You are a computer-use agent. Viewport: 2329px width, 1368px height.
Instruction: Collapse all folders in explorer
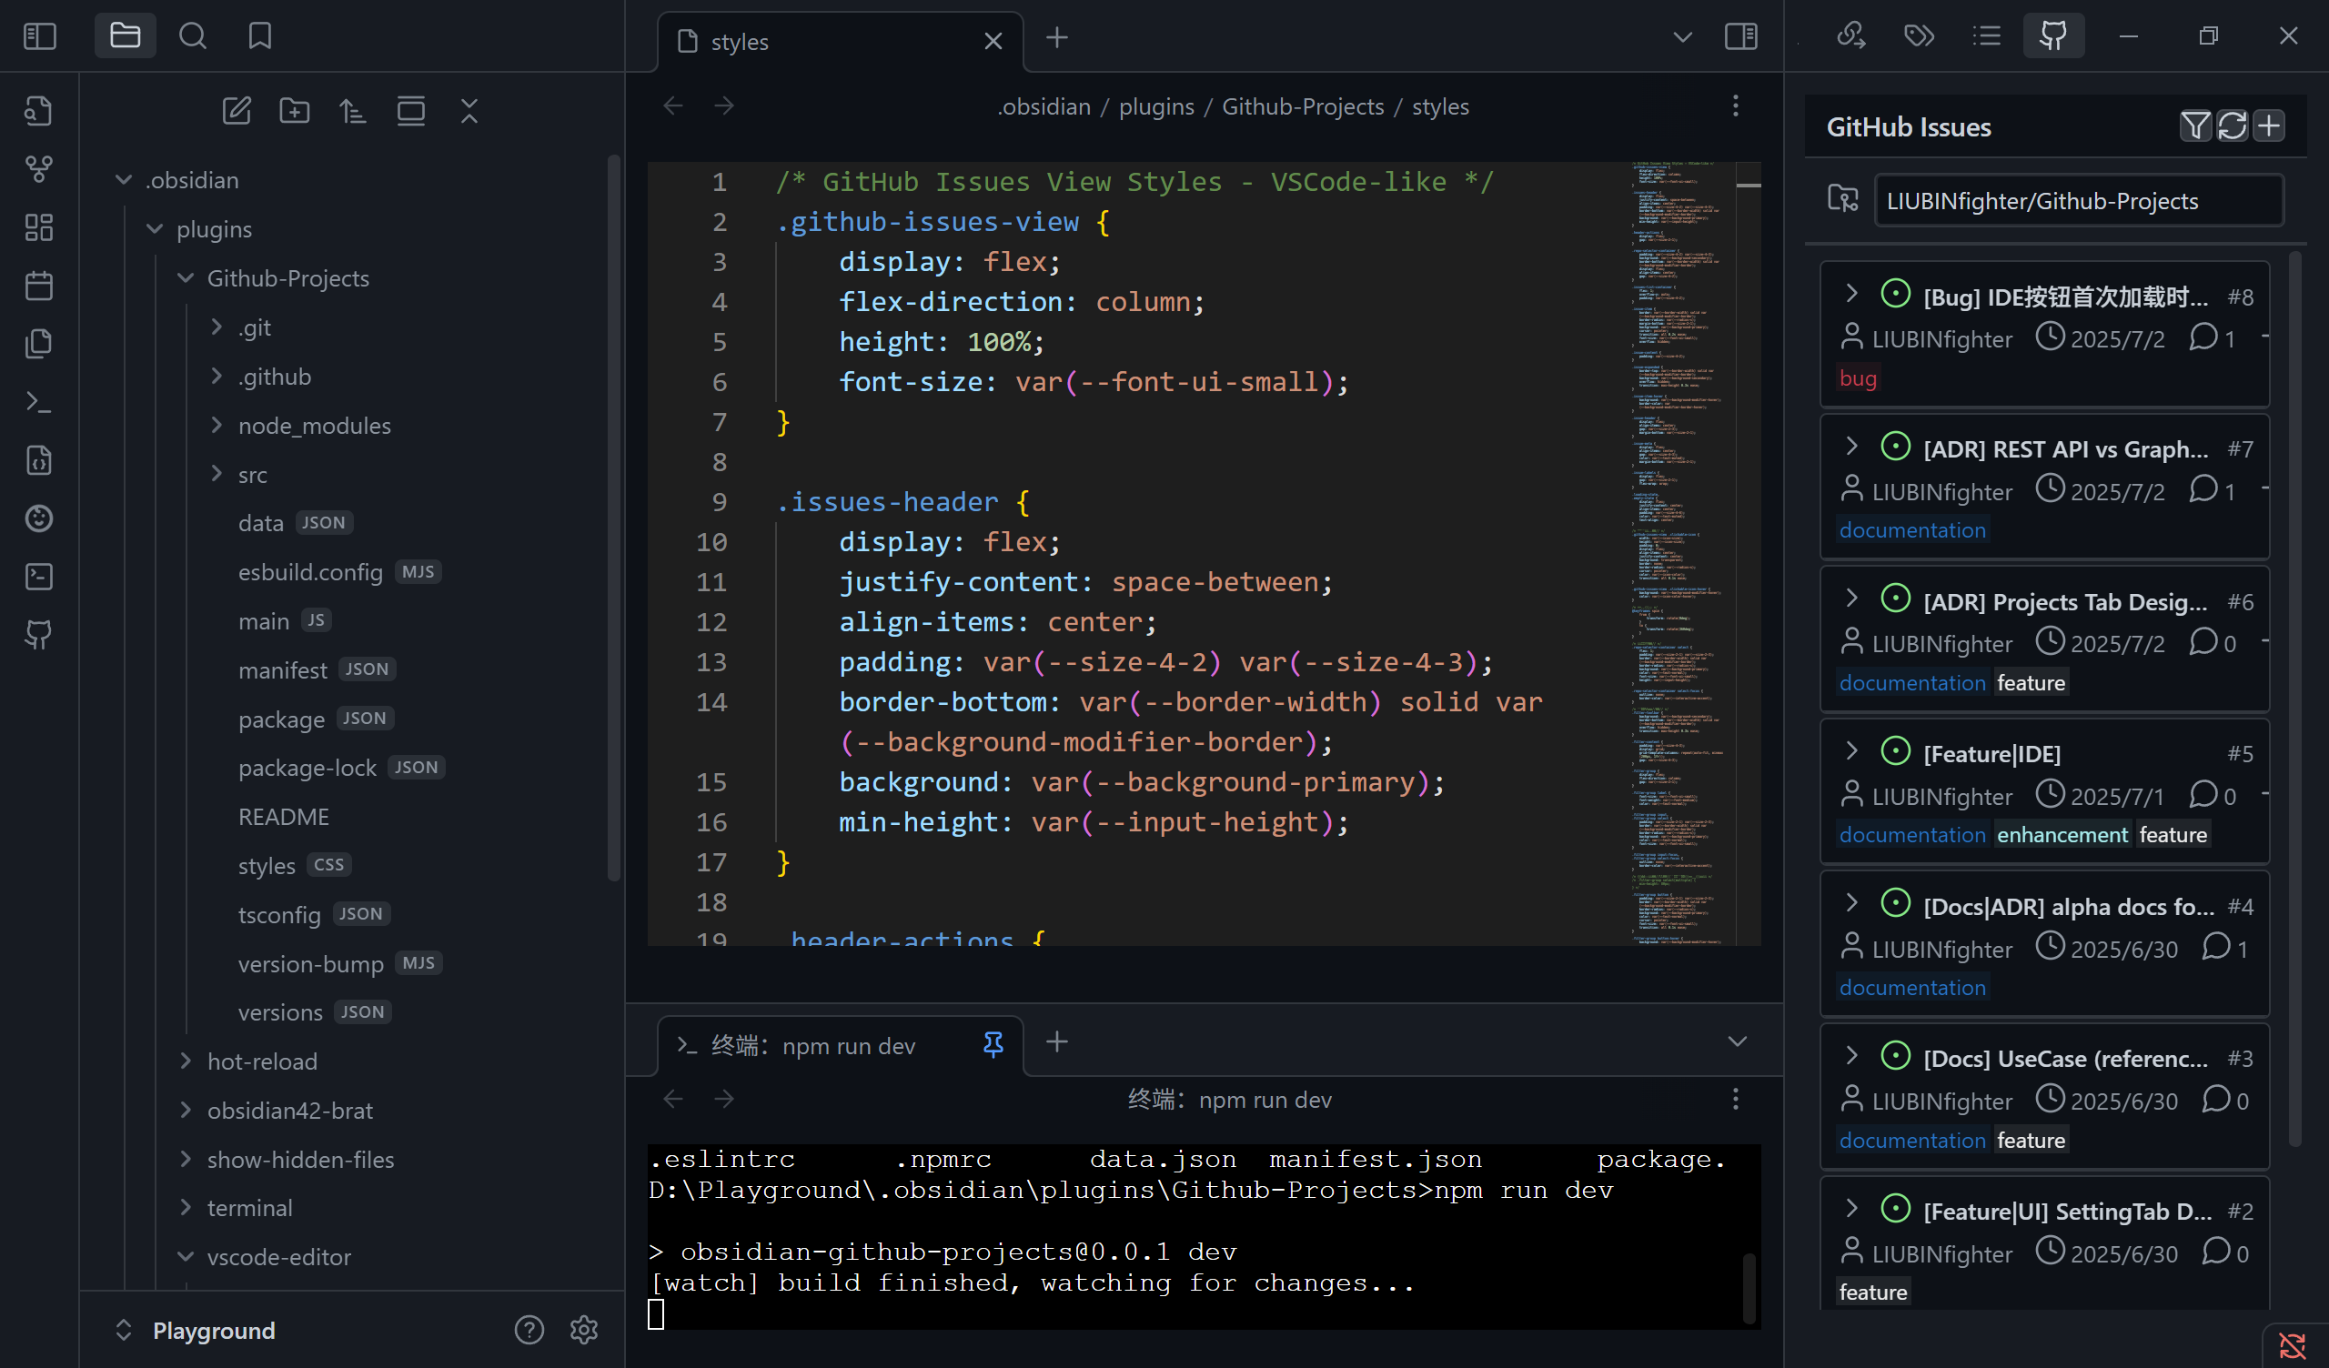469,111
